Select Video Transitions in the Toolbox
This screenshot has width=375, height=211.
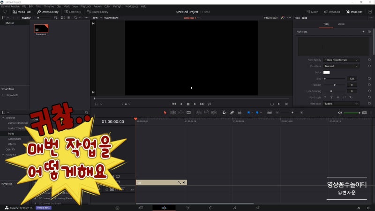coord(18,123)
